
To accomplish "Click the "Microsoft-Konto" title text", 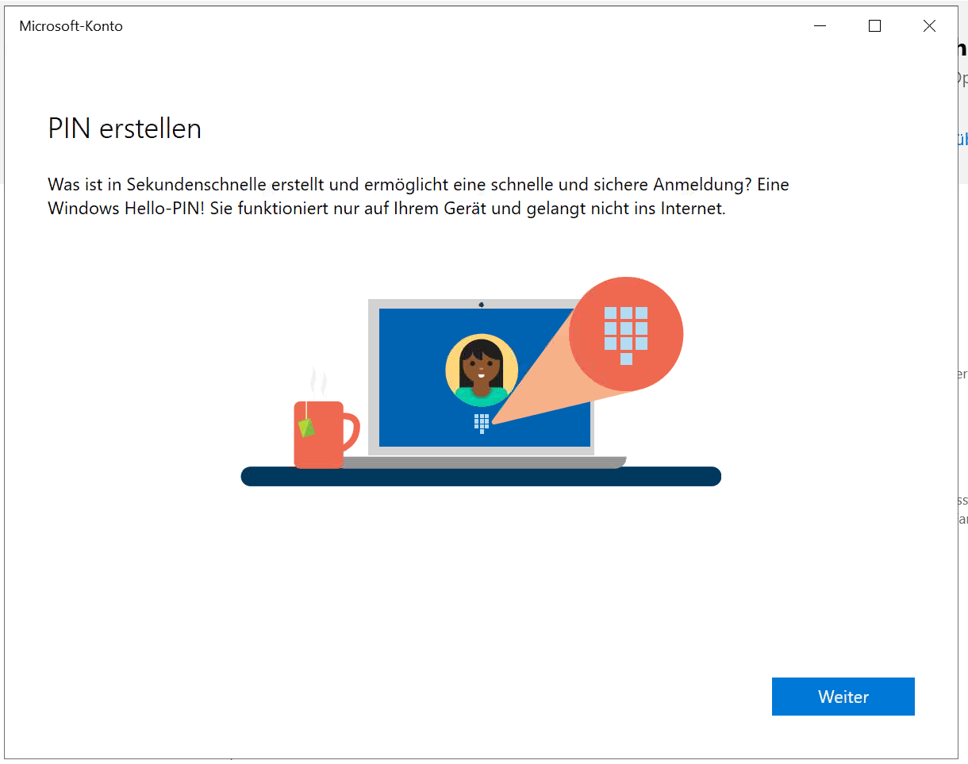I will pos(71,26).
